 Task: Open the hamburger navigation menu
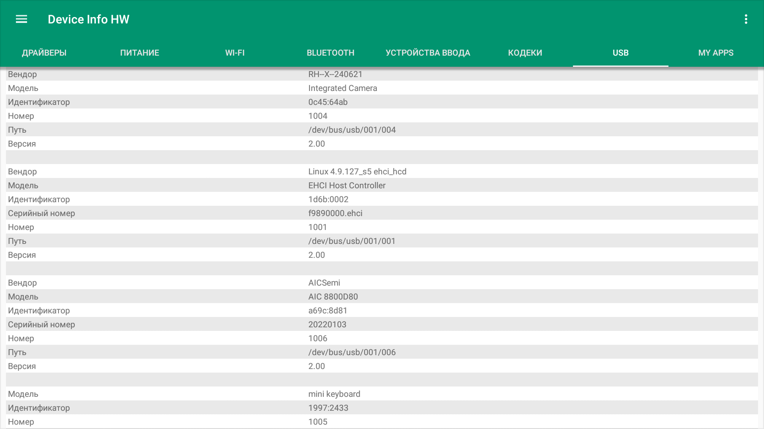[x=21, y=19]
